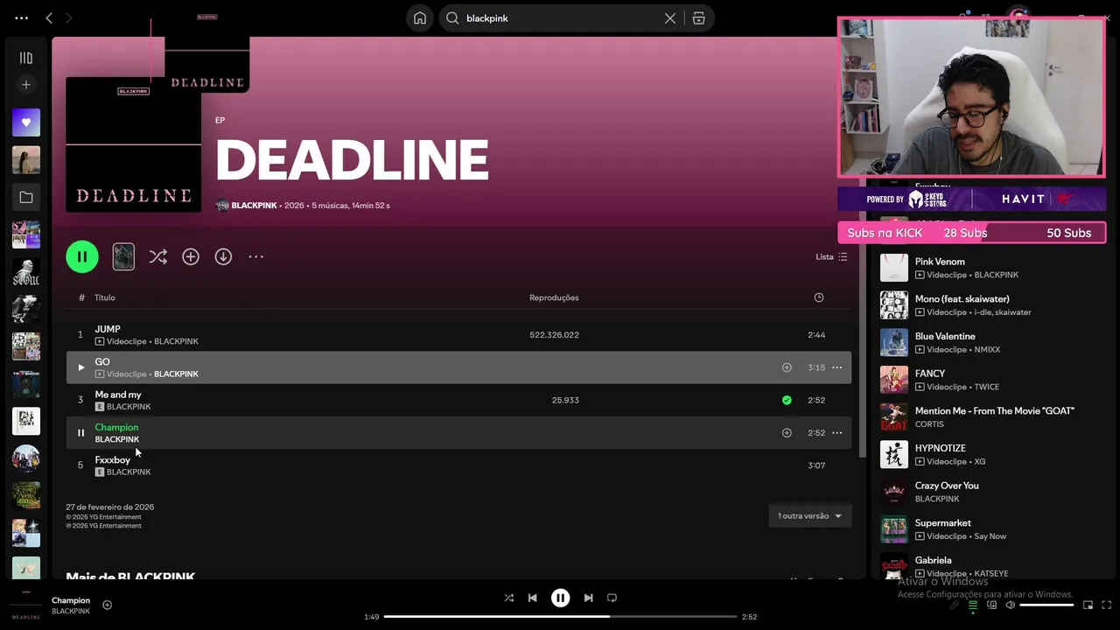Pause the Champion track in the list
1120x630 pixels.
[x=80, y=432]
